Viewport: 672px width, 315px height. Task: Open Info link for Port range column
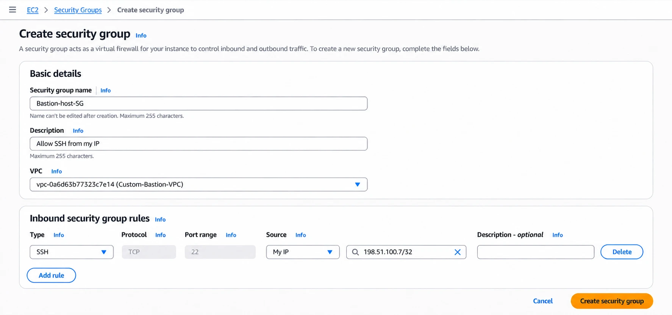231,235
